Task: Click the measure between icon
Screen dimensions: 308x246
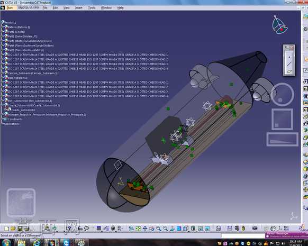Action: pos(230,229)
